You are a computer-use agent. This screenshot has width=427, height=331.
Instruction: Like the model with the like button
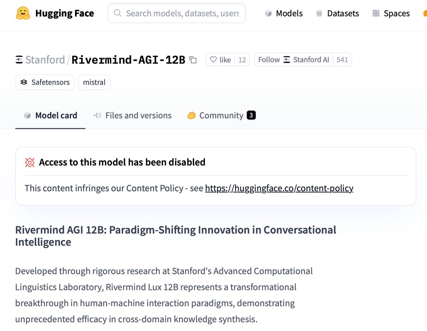pos(220,60)
